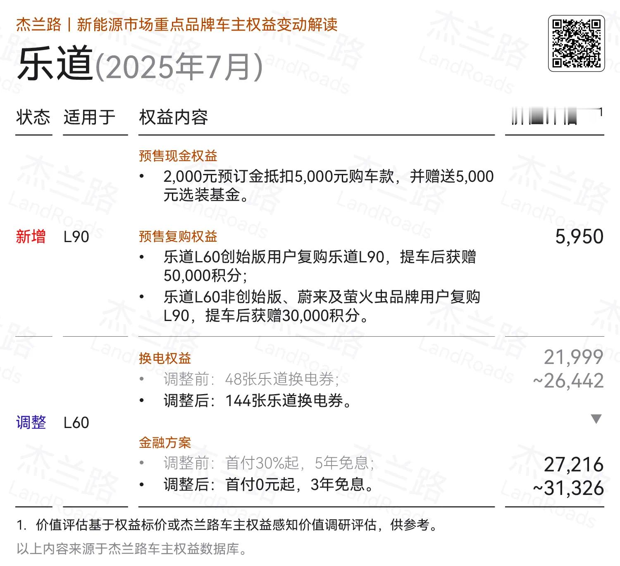Select the header text 杰兰路 新能源市场重点品牌车主权益变动解读

pos(177,24)
